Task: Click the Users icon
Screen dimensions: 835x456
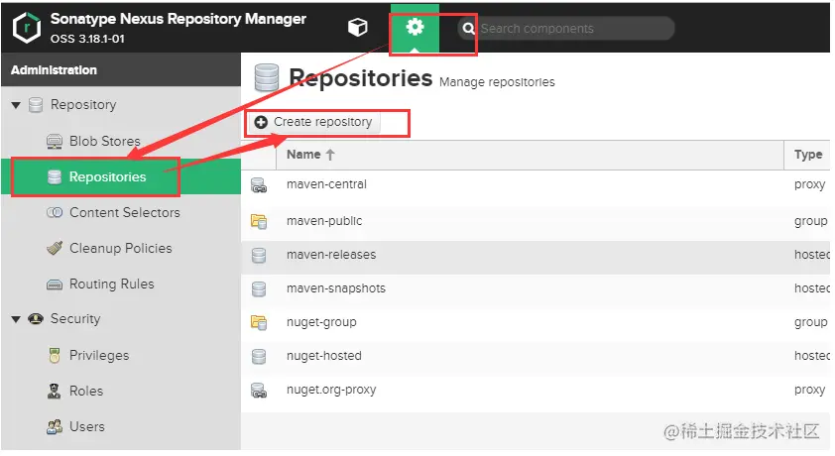Action: pos(55,426)
